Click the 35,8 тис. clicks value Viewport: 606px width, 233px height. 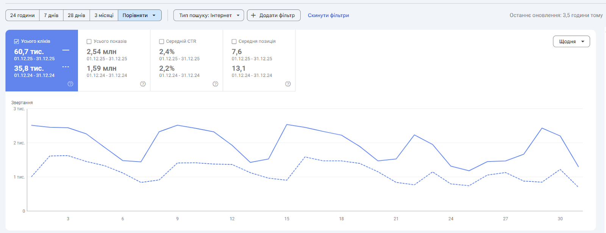point(29,68)
